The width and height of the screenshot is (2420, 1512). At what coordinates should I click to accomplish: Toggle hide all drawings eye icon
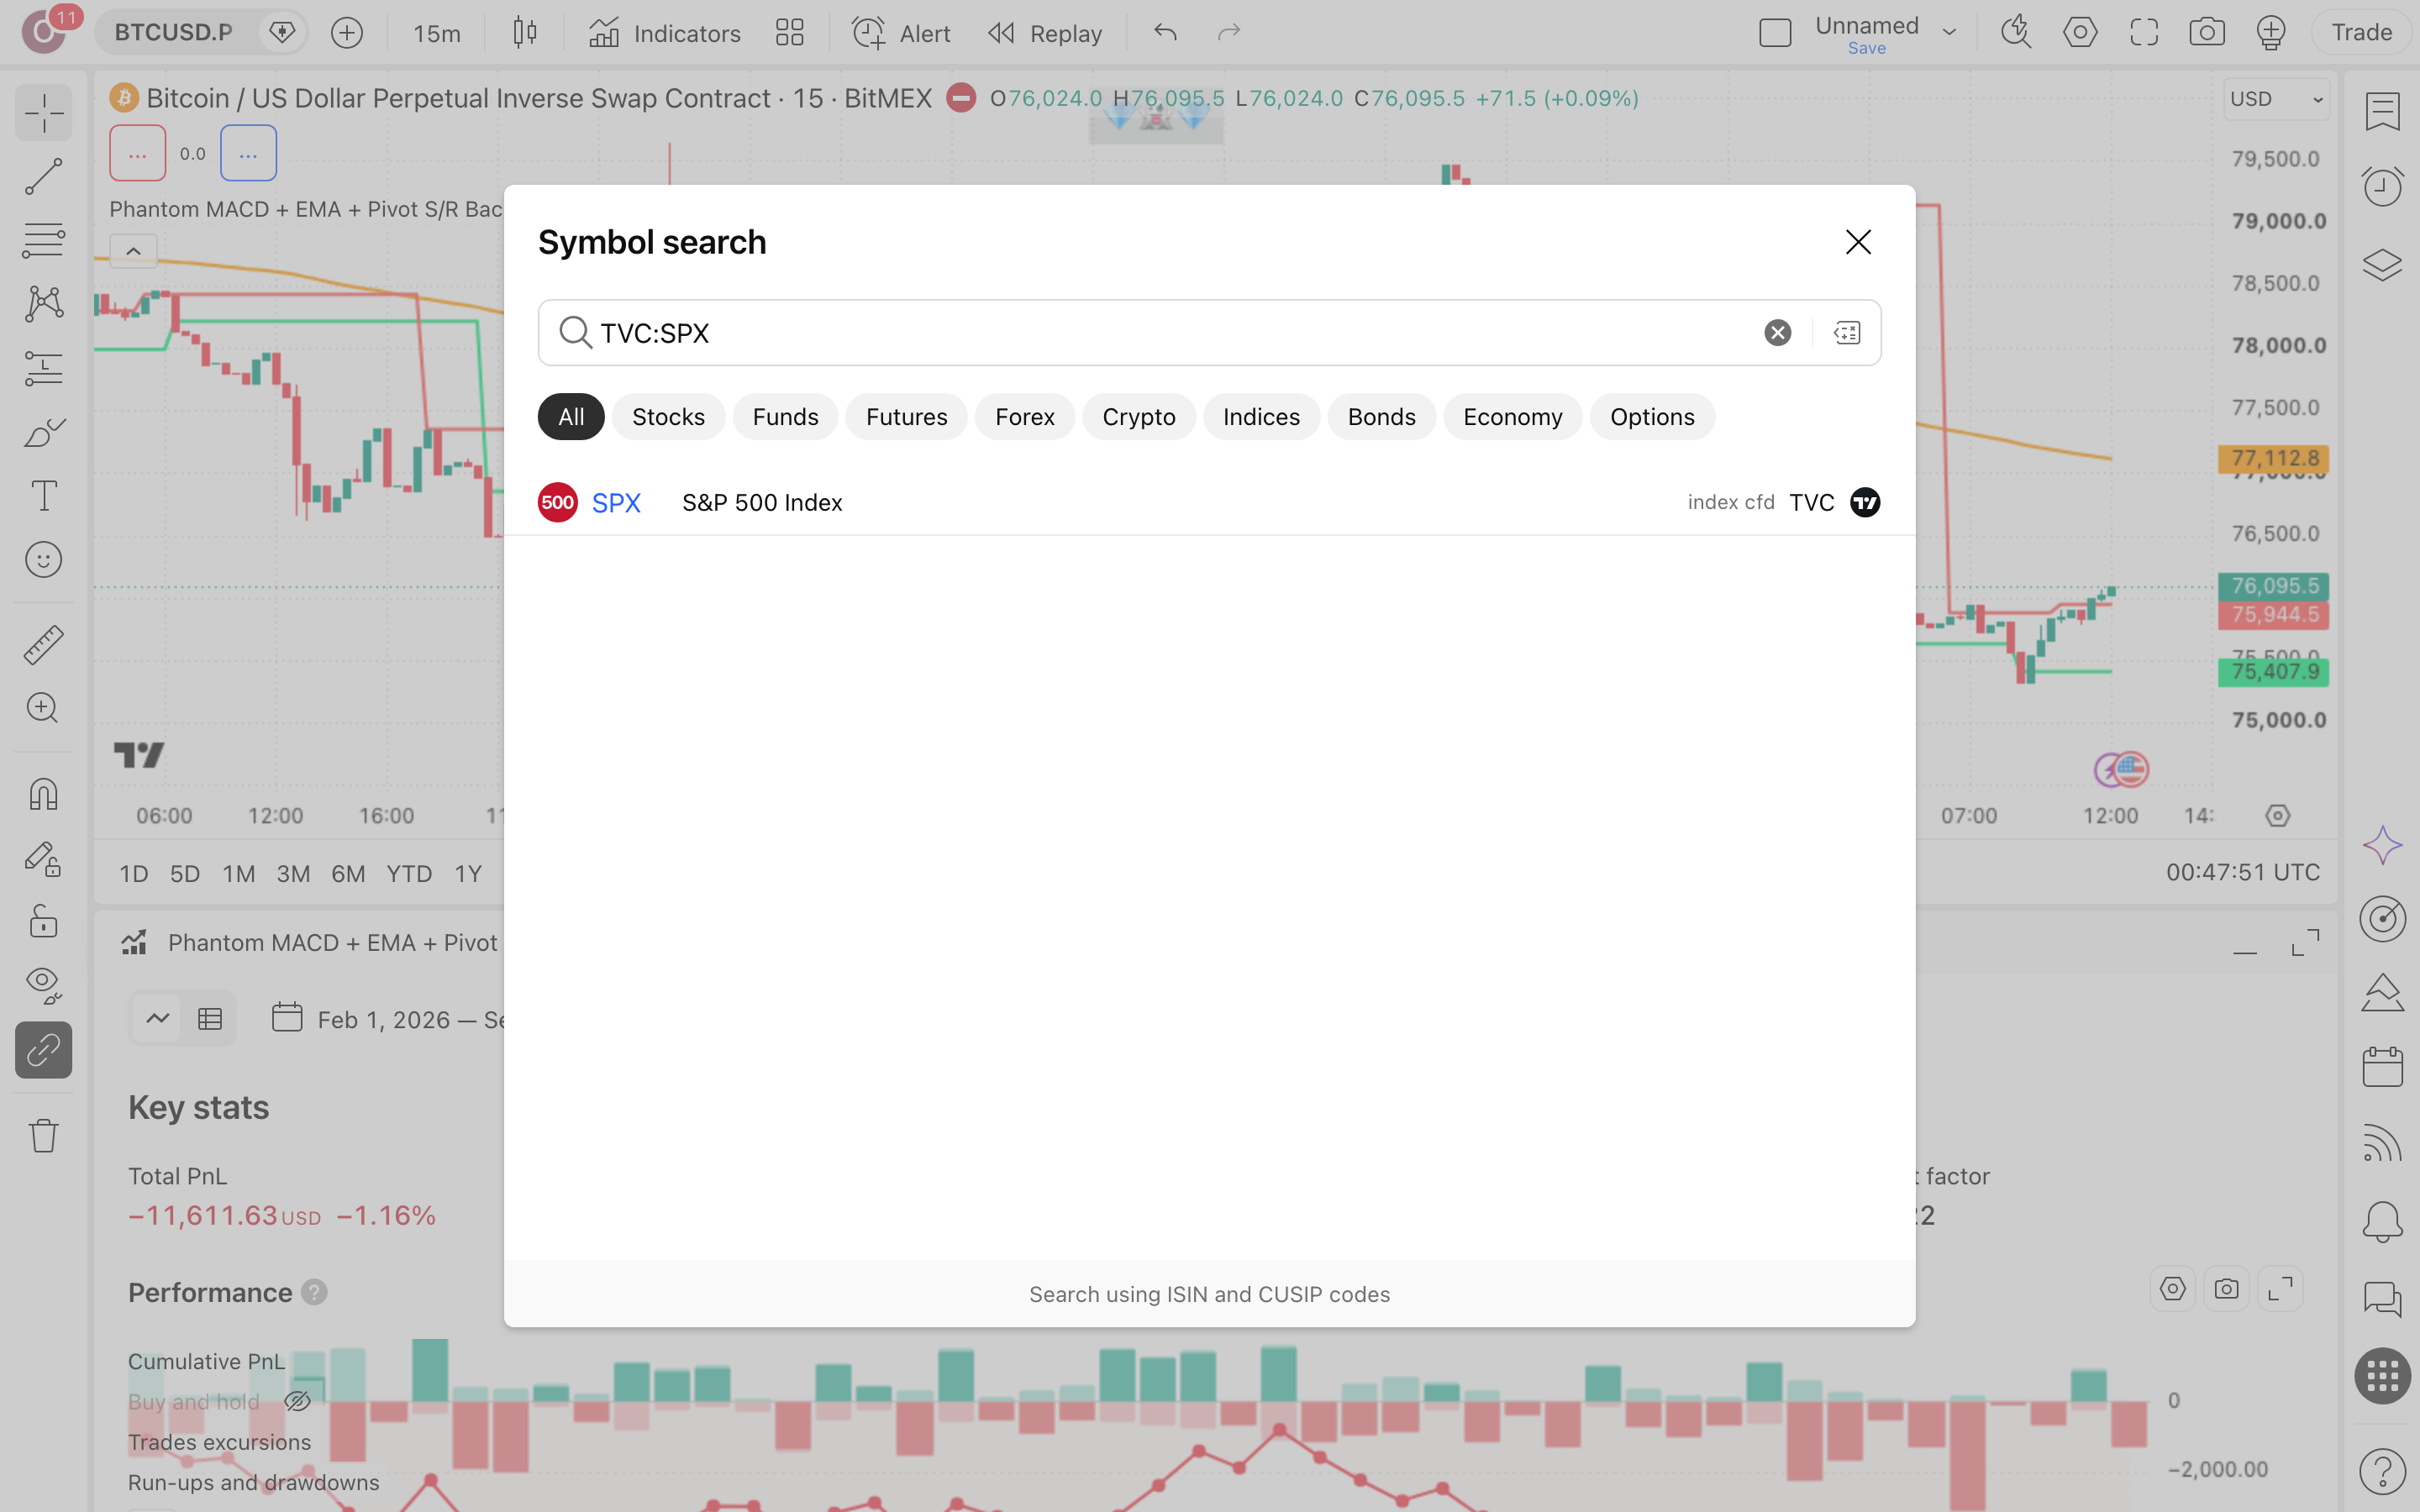(43, 985)
